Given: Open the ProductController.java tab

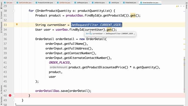Looking at the screenshot, I should (45, 3).
